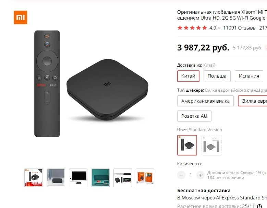
Task: Click the help icon next to delivery date
Action: [259, 206]
